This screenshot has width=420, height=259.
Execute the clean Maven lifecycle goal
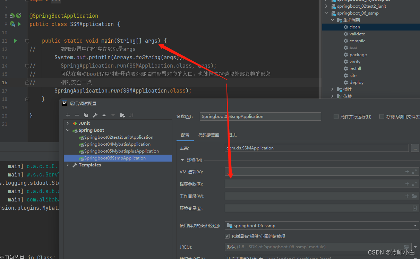(x=355, y=27)
